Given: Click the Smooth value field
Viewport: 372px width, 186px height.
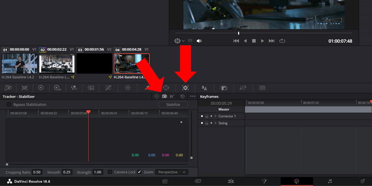Looking at the screenshot, I should coord(67,172).
